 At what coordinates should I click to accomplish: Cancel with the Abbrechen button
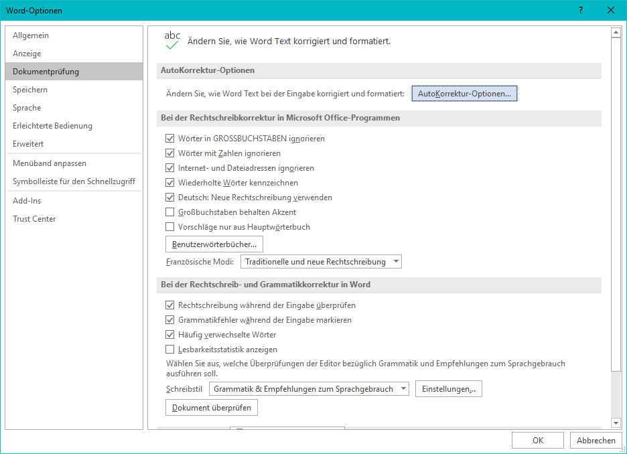[x=596, y=440]
